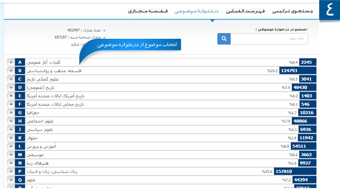Viewport: 340px width, 189px height.
Task: Open subject تاریخ محلی ایالات متحده آمریکا
Action: pos(55,104)
